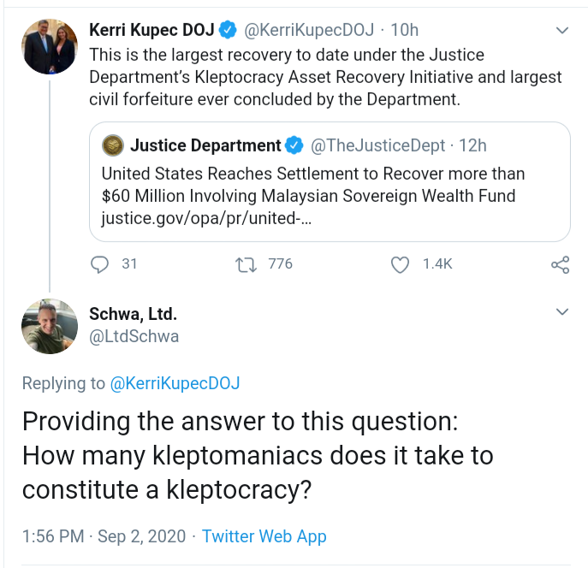588x568 pixels.
Task: Click the share icon on tweet
Action: 561,264
